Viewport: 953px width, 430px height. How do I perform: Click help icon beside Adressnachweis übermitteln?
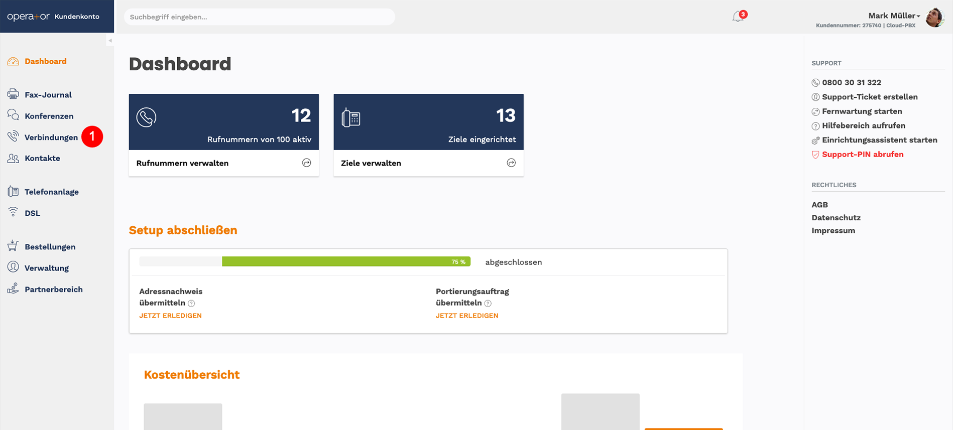(x=191, y=304)
